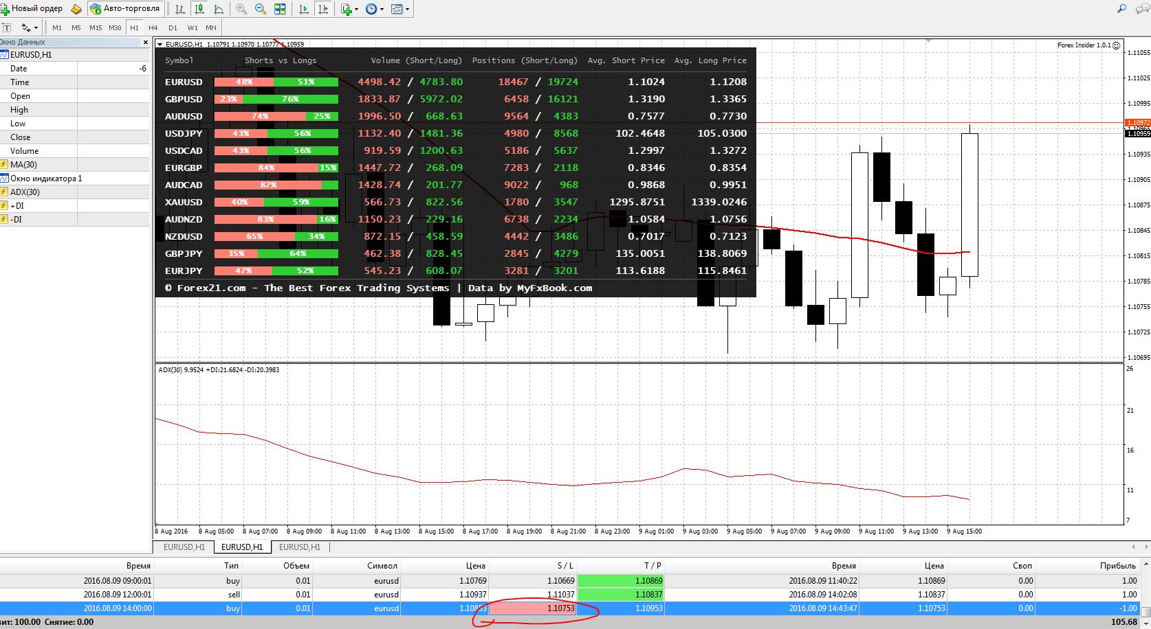This screenshot has height=629, width=1151.
Task: Click the gold MetaEditor book icon
Action: point(76,9)
